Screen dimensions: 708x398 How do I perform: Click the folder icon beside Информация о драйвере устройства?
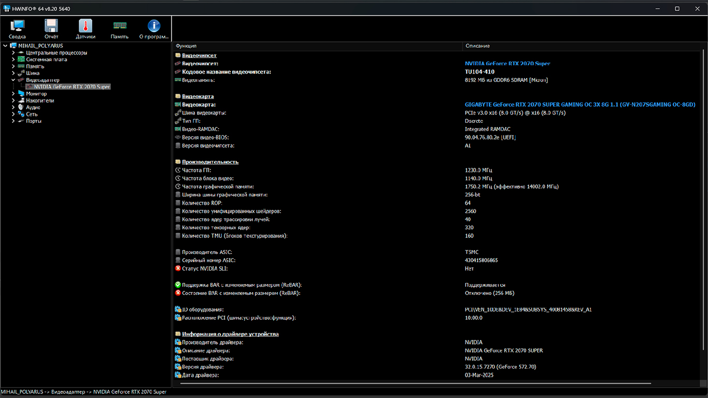tap(178, 334)
